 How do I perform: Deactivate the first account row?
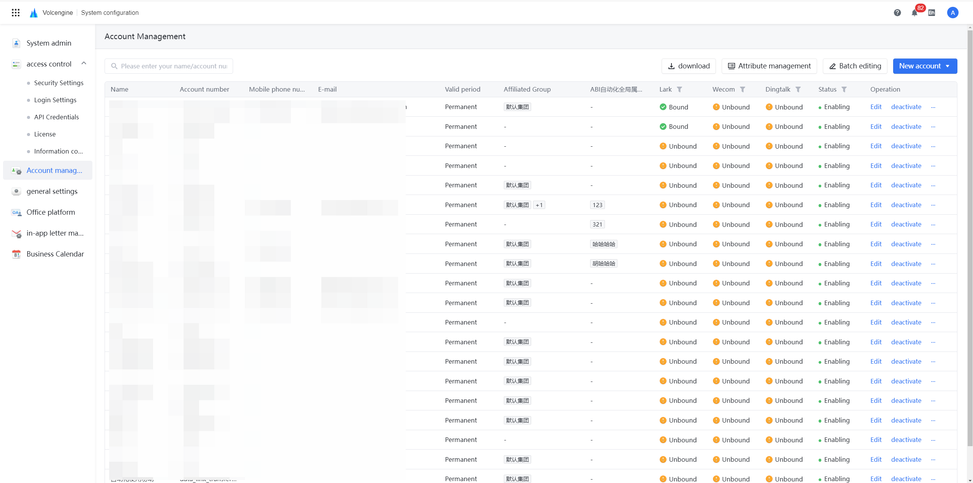906,107
